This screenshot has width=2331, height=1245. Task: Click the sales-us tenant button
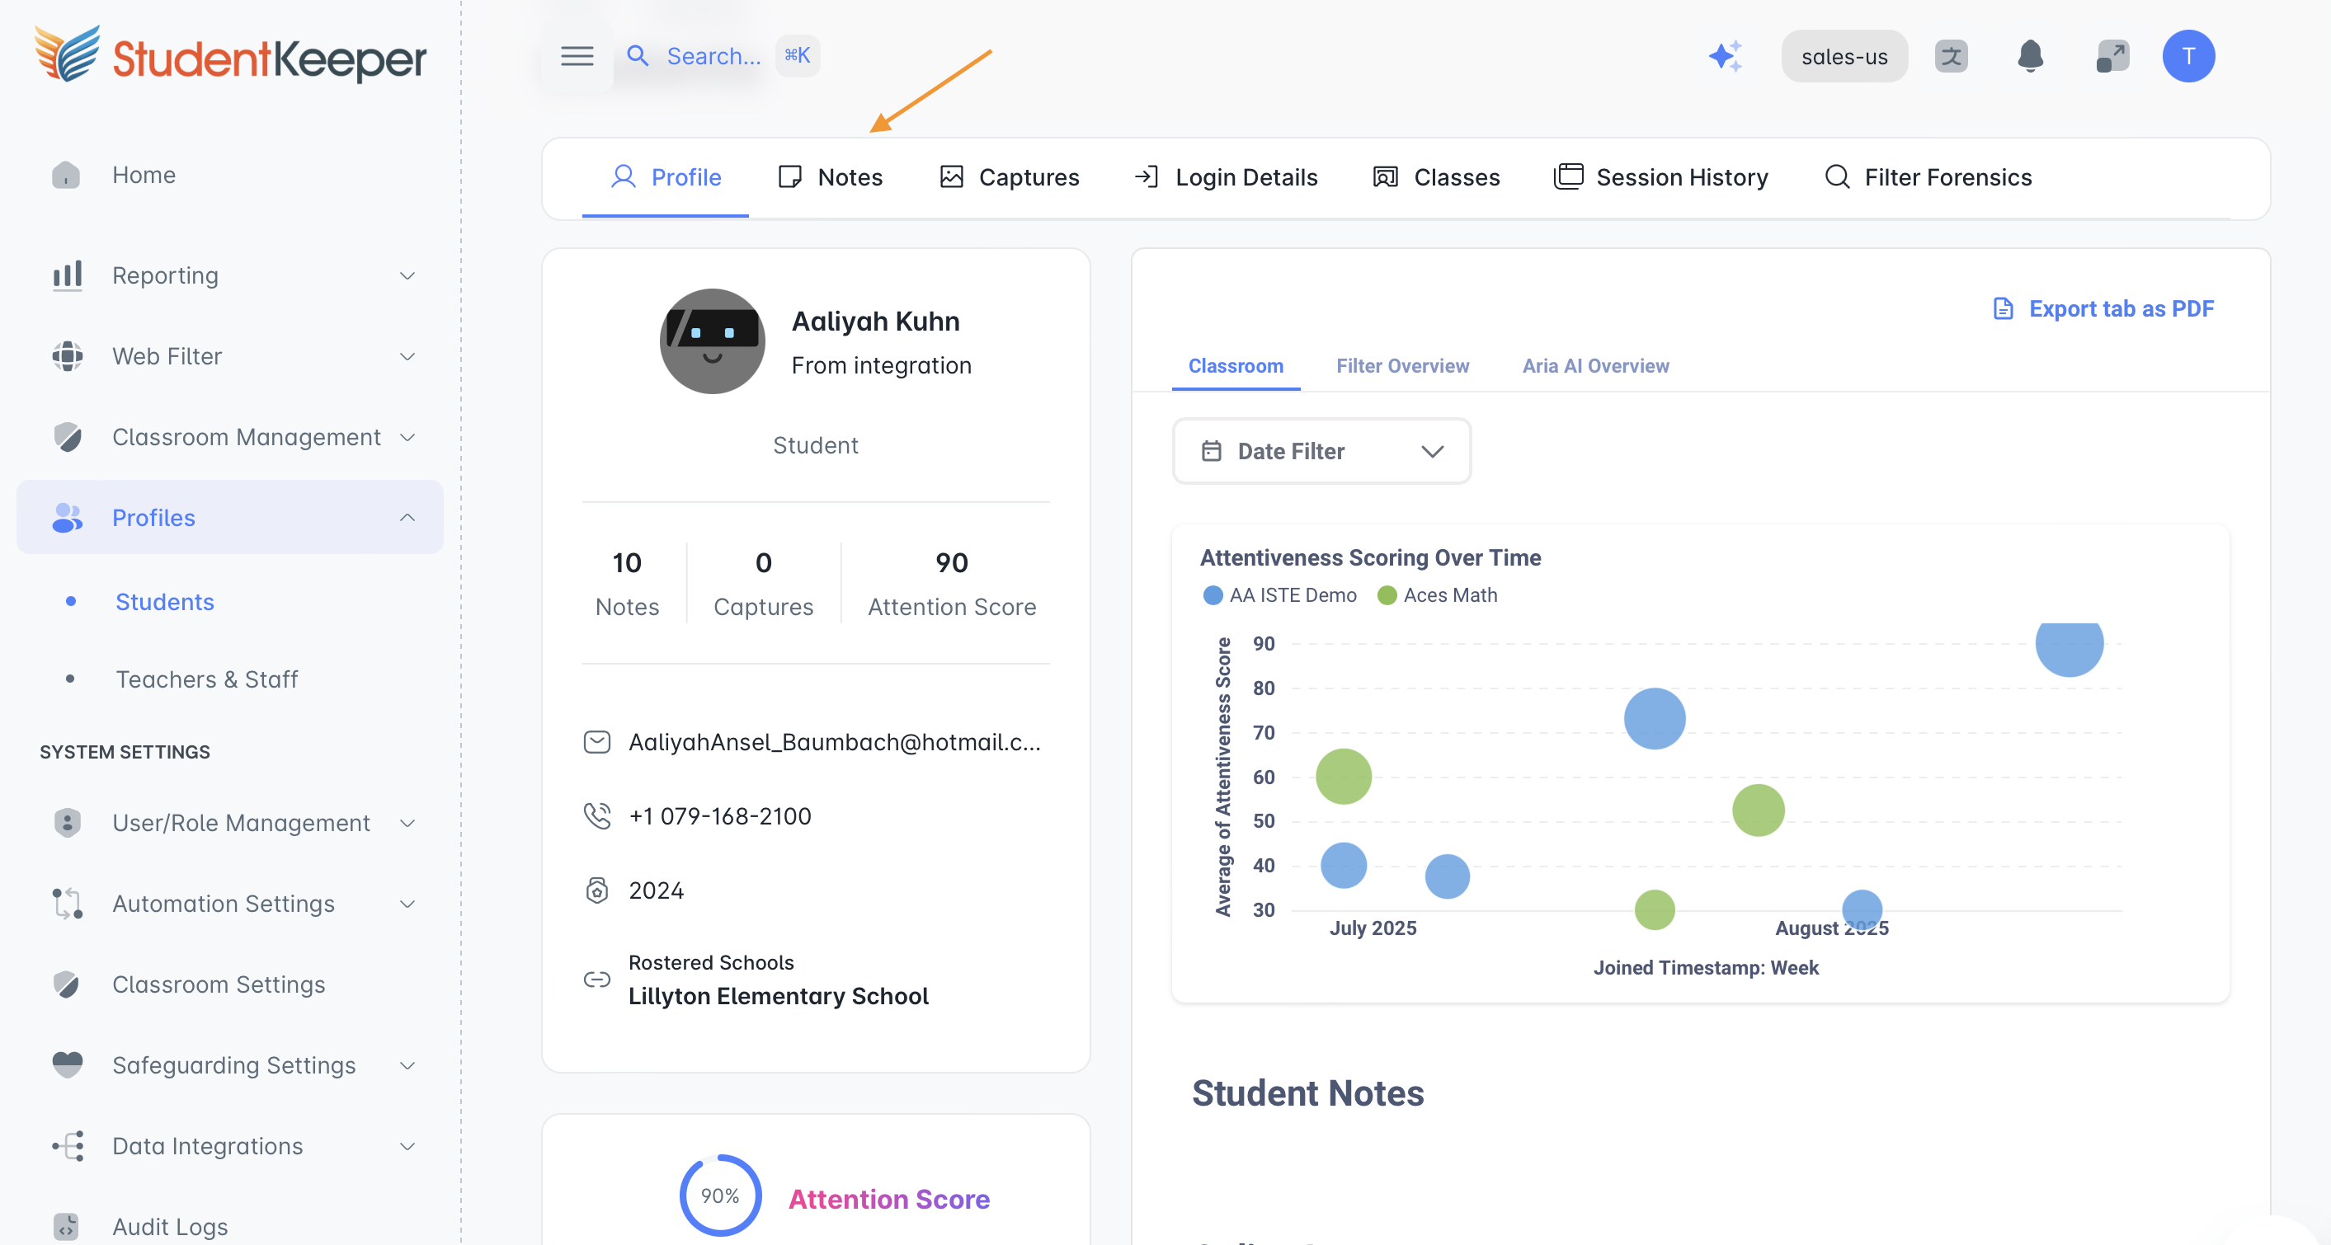[1844, 56]
